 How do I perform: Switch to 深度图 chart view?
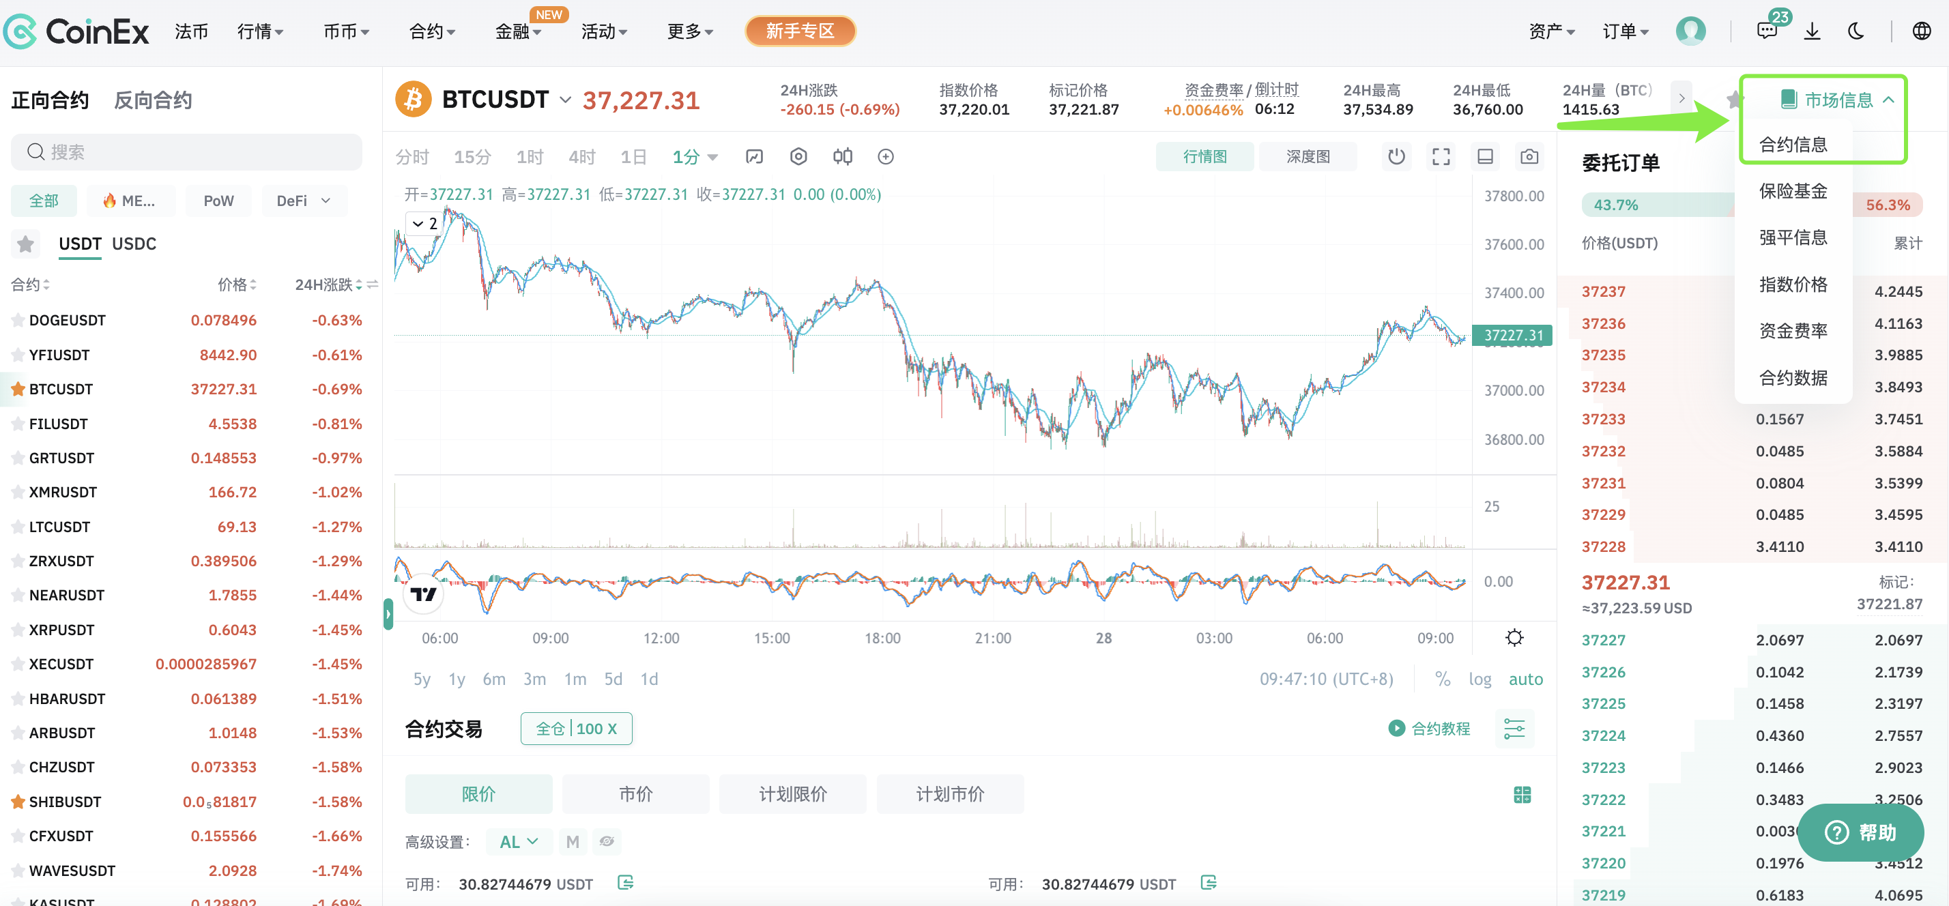coord(1308,156)
